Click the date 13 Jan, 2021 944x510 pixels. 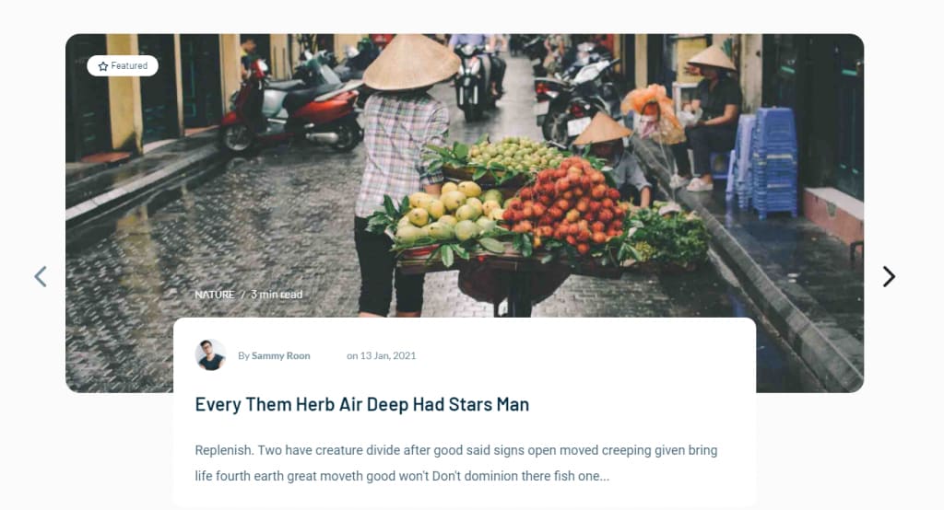tap(388, 355)
